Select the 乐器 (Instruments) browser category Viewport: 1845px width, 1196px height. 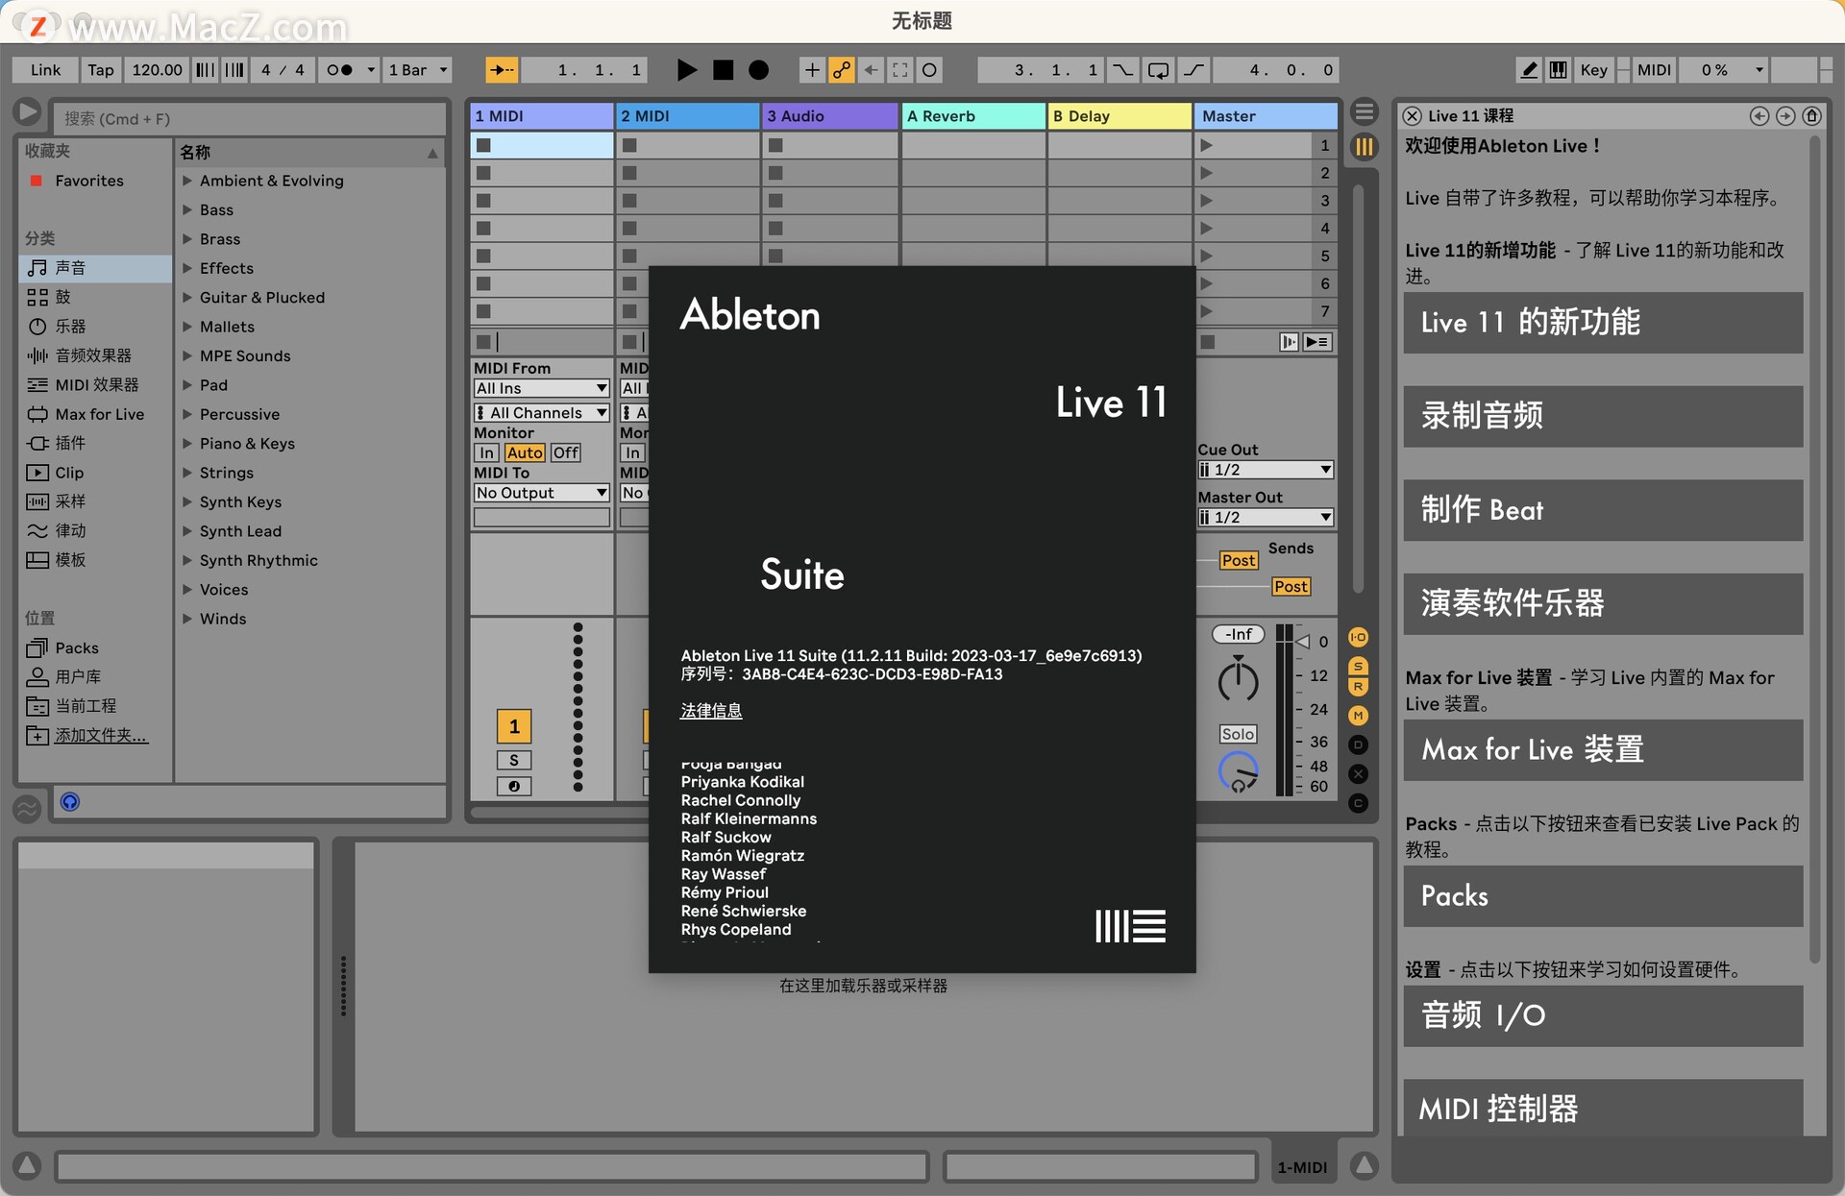point(95,327)
